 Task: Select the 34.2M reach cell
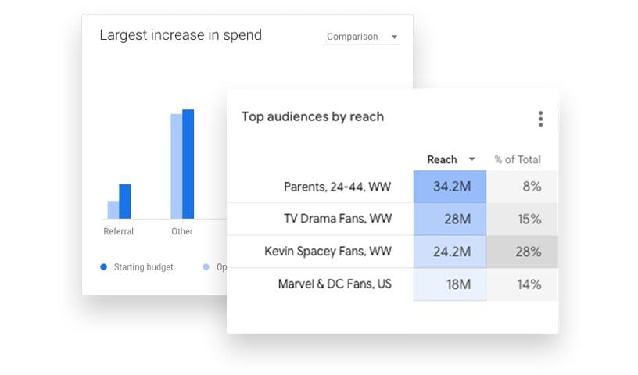tap(450, 187)
